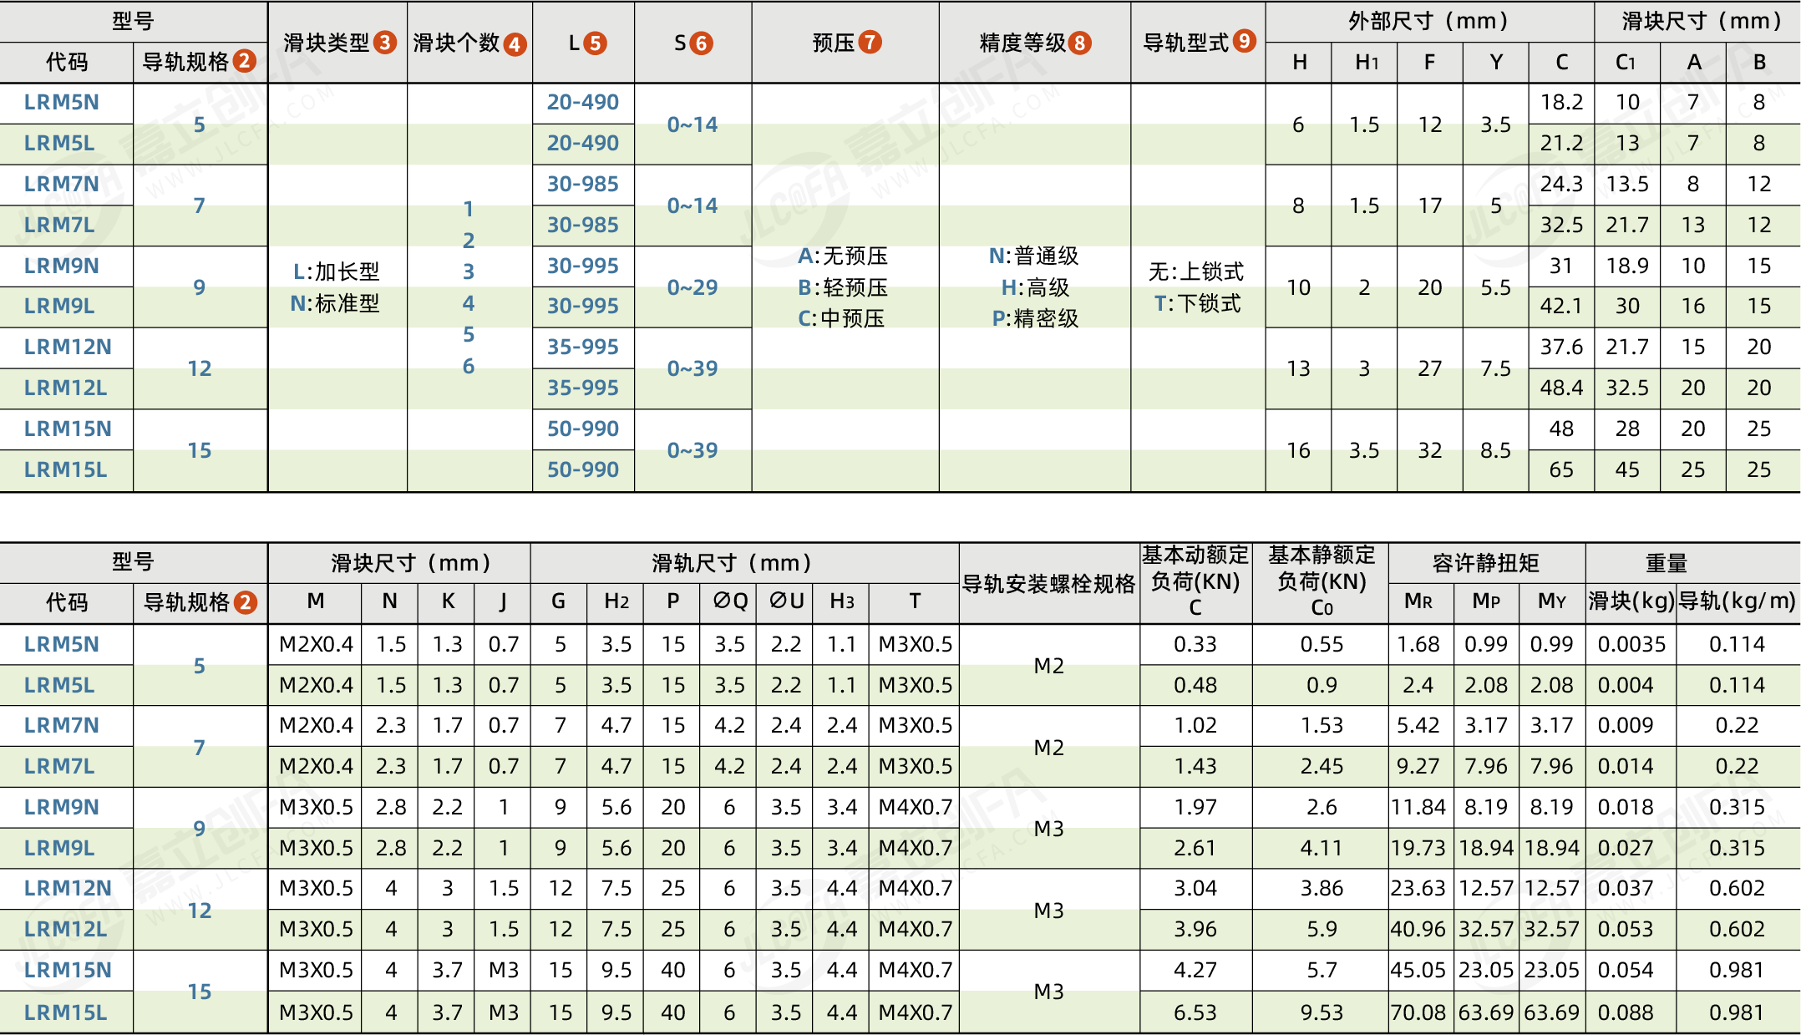The image size is (1801, 1035).
Task: Select the T:下锁式 rail type option
Action: [x=1197, y=303]
